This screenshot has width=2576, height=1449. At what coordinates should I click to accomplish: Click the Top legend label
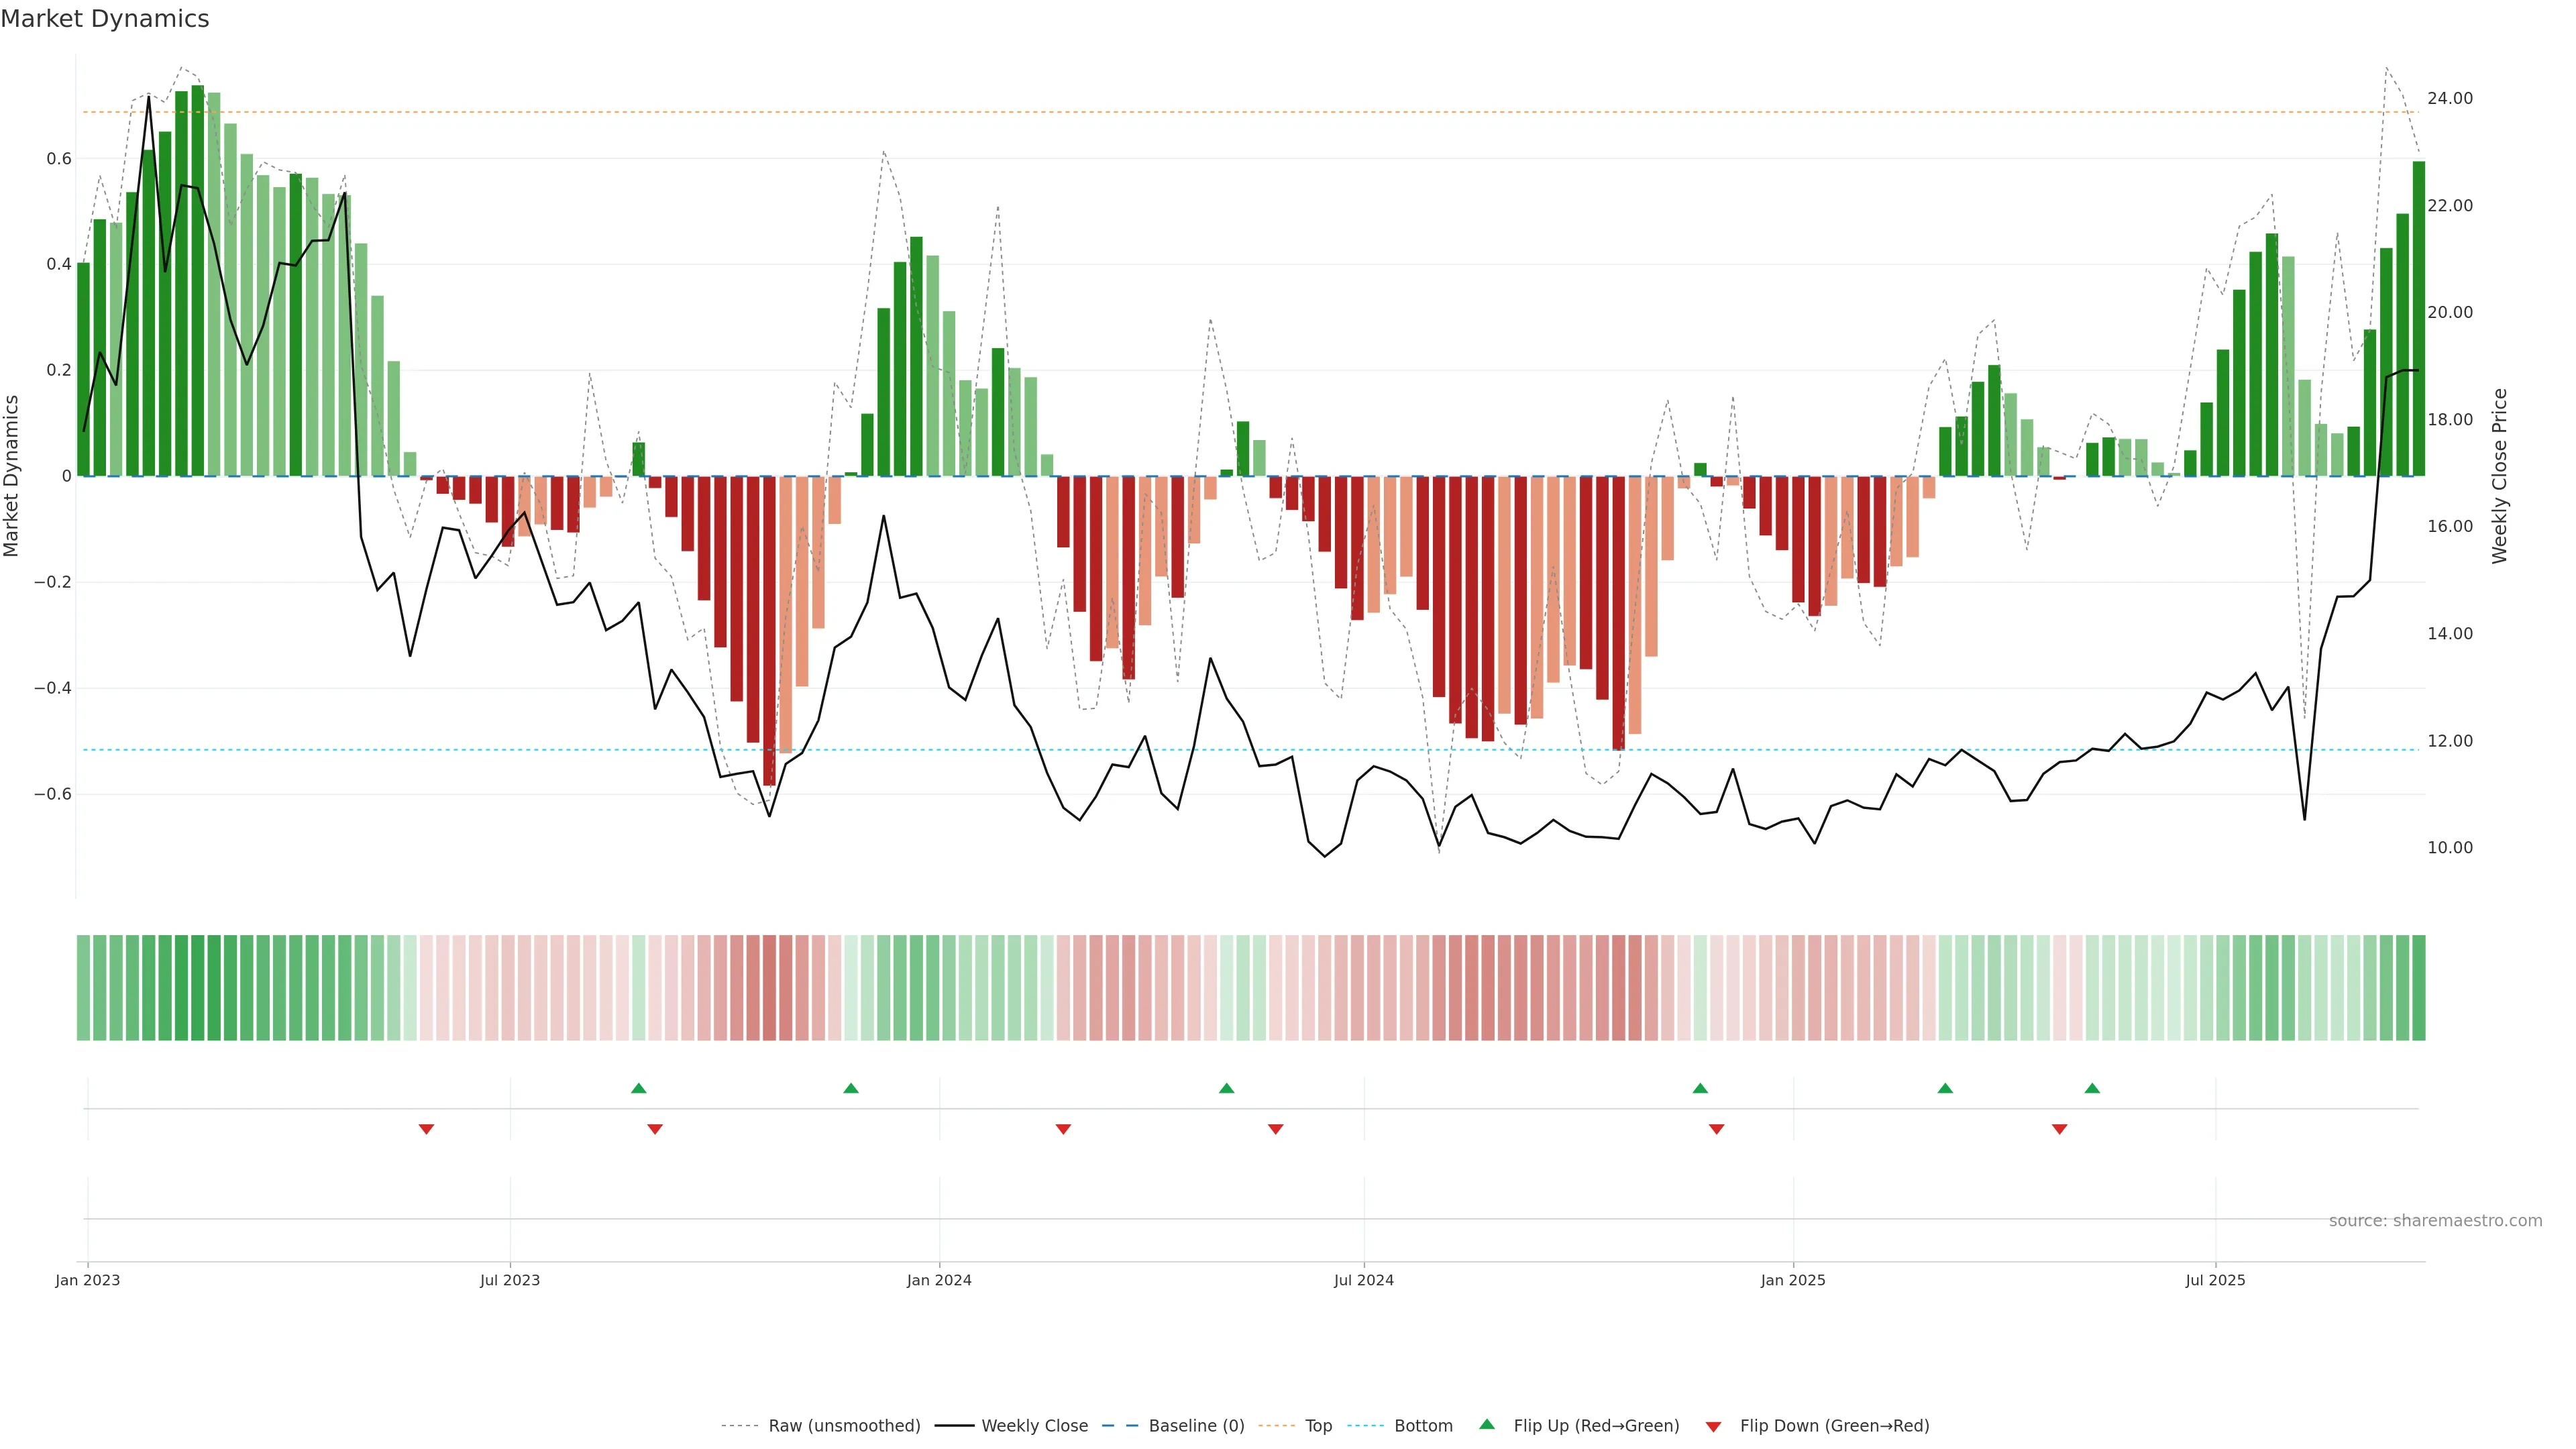click(x=1318, y=1426)
